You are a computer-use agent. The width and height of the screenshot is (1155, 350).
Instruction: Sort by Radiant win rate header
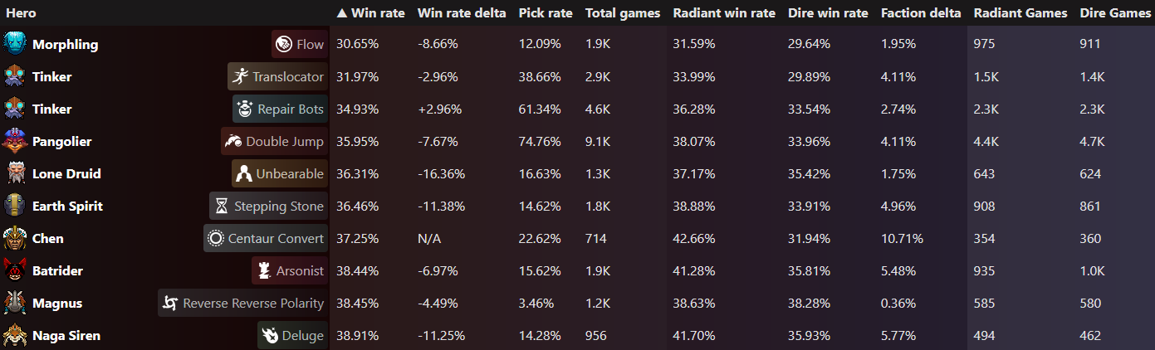[x=724, y=13]
